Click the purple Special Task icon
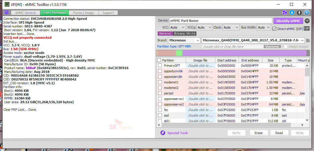 click(x=163, y=133)
